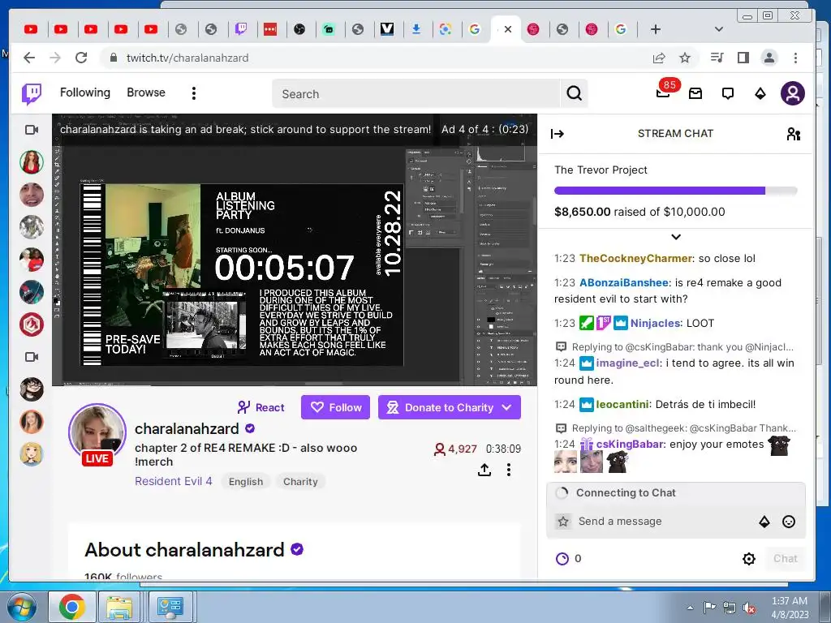Open Twitch notifications inbox with 85 badge
Viewport: 831px width, 623px height.
tap(663, 93)
